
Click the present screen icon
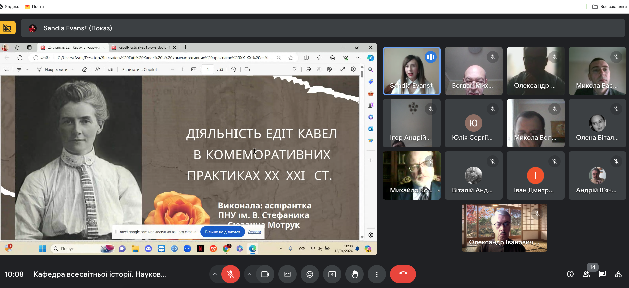tap(332, 274)
